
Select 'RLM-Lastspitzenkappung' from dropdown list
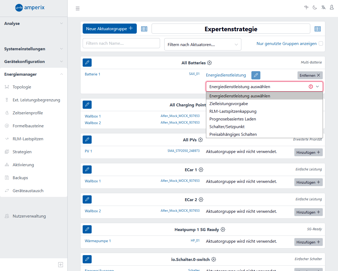click(233, 111)
